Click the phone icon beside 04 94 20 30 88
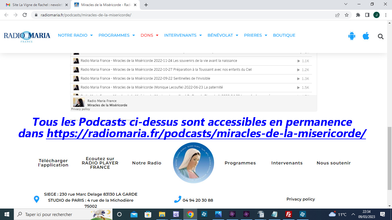 tap(178, 199)
